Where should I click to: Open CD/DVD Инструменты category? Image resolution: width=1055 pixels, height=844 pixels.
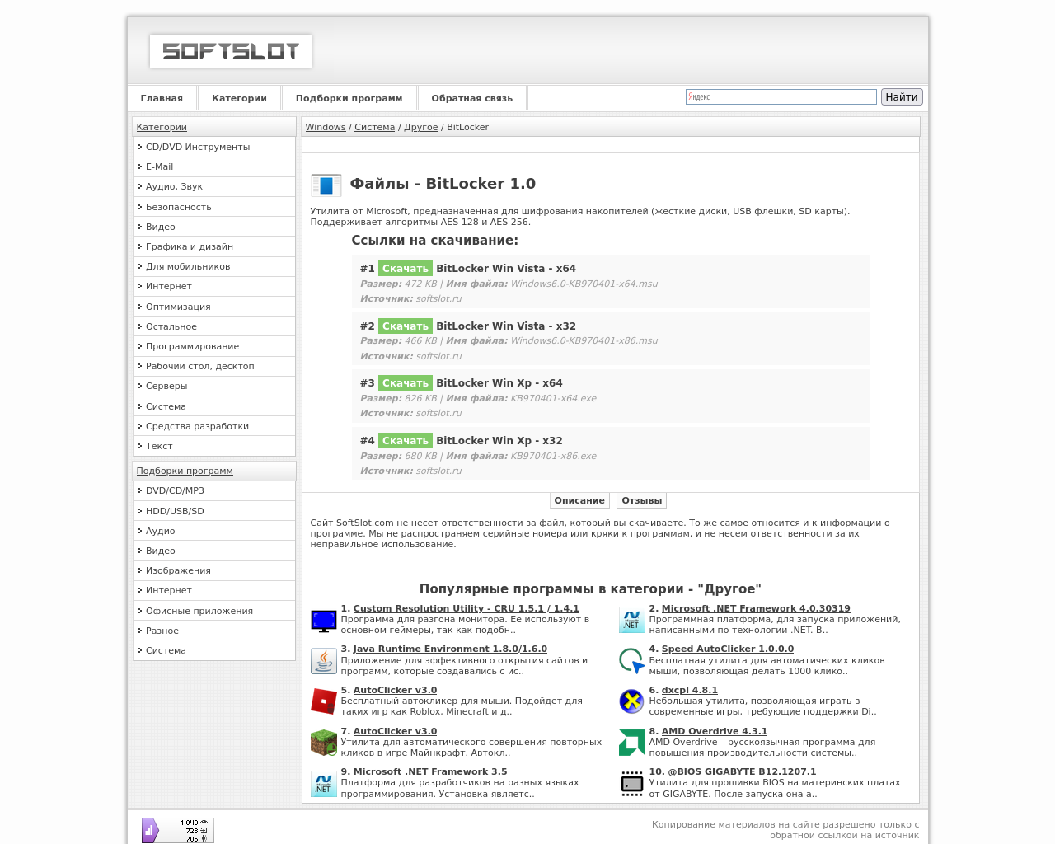pos(214,147)
